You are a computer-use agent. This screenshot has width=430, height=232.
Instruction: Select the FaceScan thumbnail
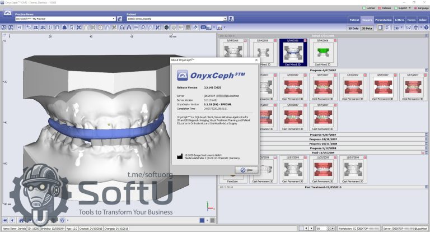(x=232, y=169)
